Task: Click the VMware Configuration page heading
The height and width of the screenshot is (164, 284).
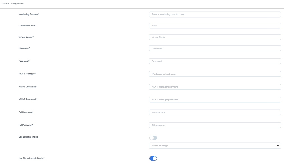Action: pos(12,4)
